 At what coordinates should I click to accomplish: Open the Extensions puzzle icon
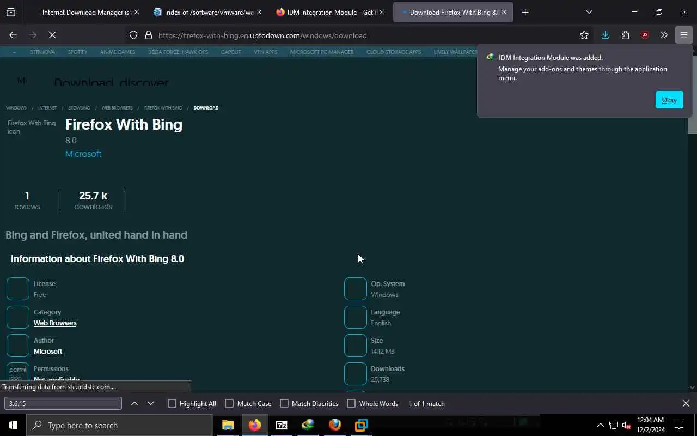point(625,35)
